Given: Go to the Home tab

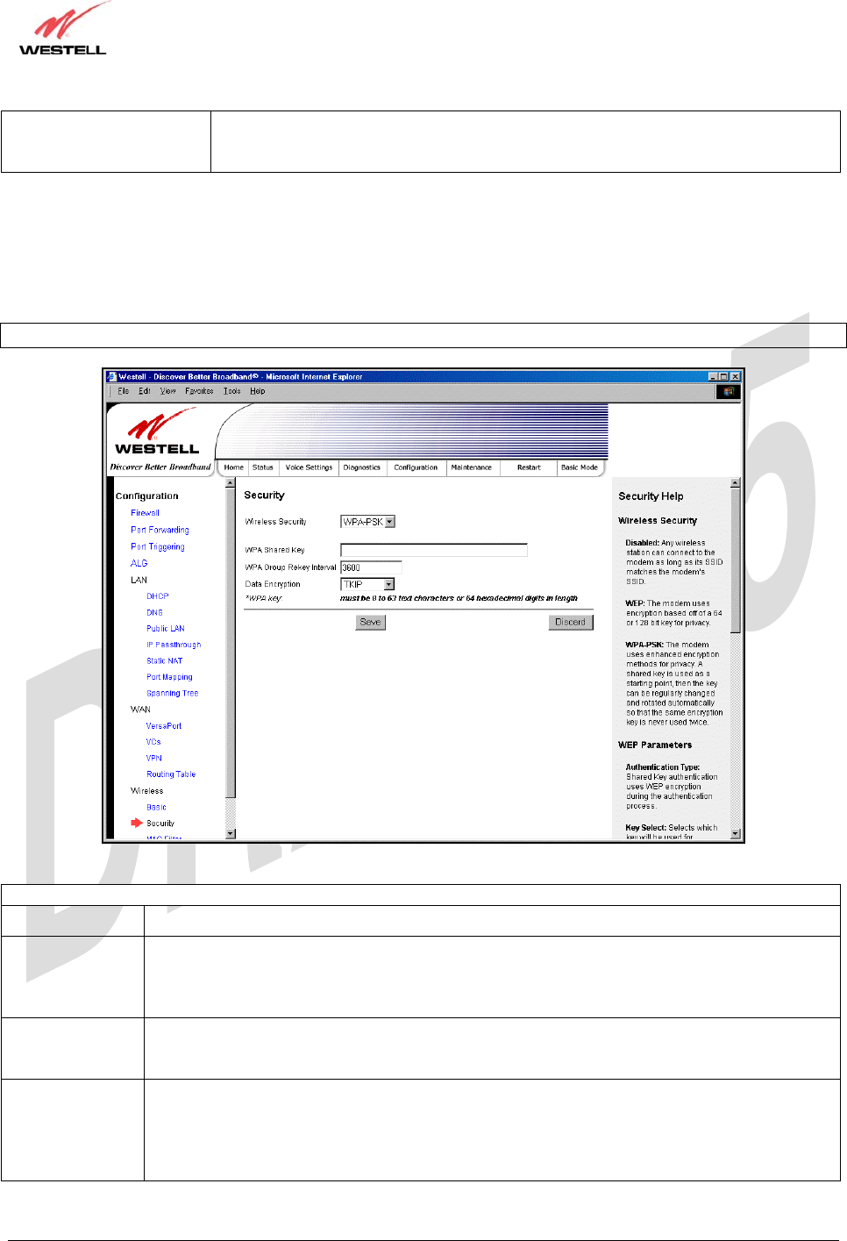Looking at the screenshot, I should pos(233,467).
